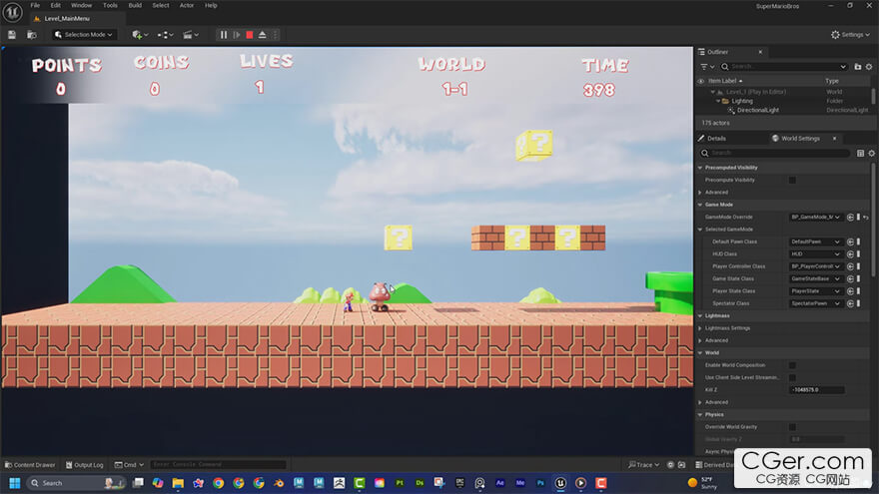Toggle Enable World Composition checkbox

coord(792,365)
